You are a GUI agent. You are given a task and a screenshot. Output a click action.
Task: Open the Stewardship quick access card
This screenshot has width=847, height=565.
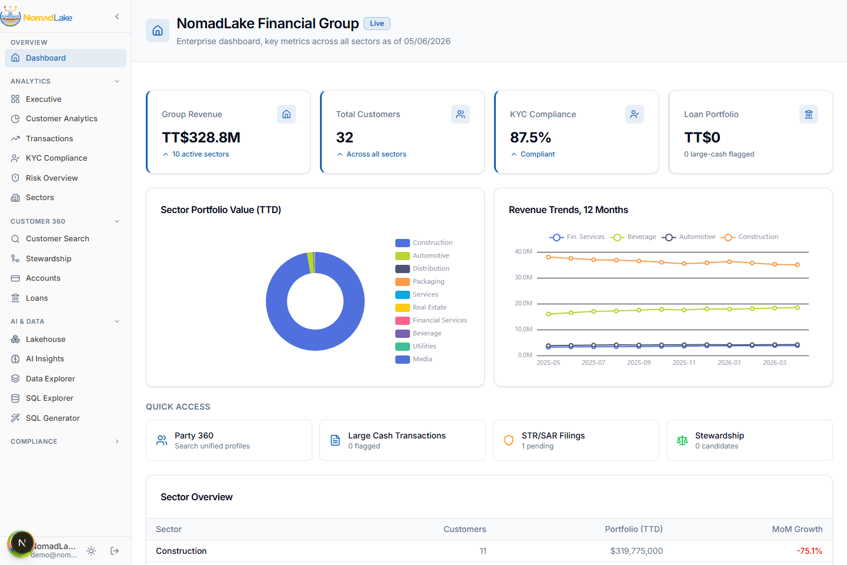point(749,440)
